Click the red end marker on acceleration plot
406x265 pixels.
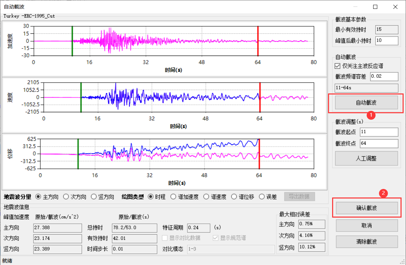tap(258, 41)
